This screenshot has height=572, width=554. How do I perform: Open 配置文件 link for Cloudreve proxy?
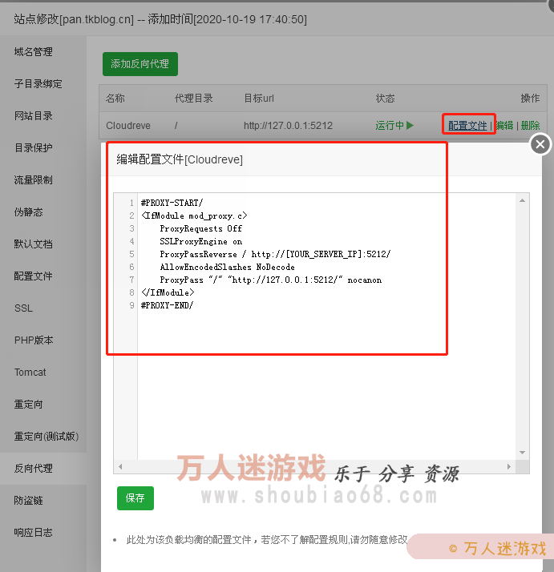pyautogui.click(x=467, y=126)
